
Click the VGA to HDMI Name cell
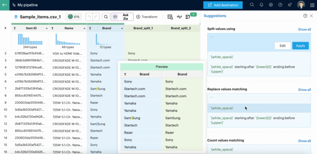tap(68, 53)
